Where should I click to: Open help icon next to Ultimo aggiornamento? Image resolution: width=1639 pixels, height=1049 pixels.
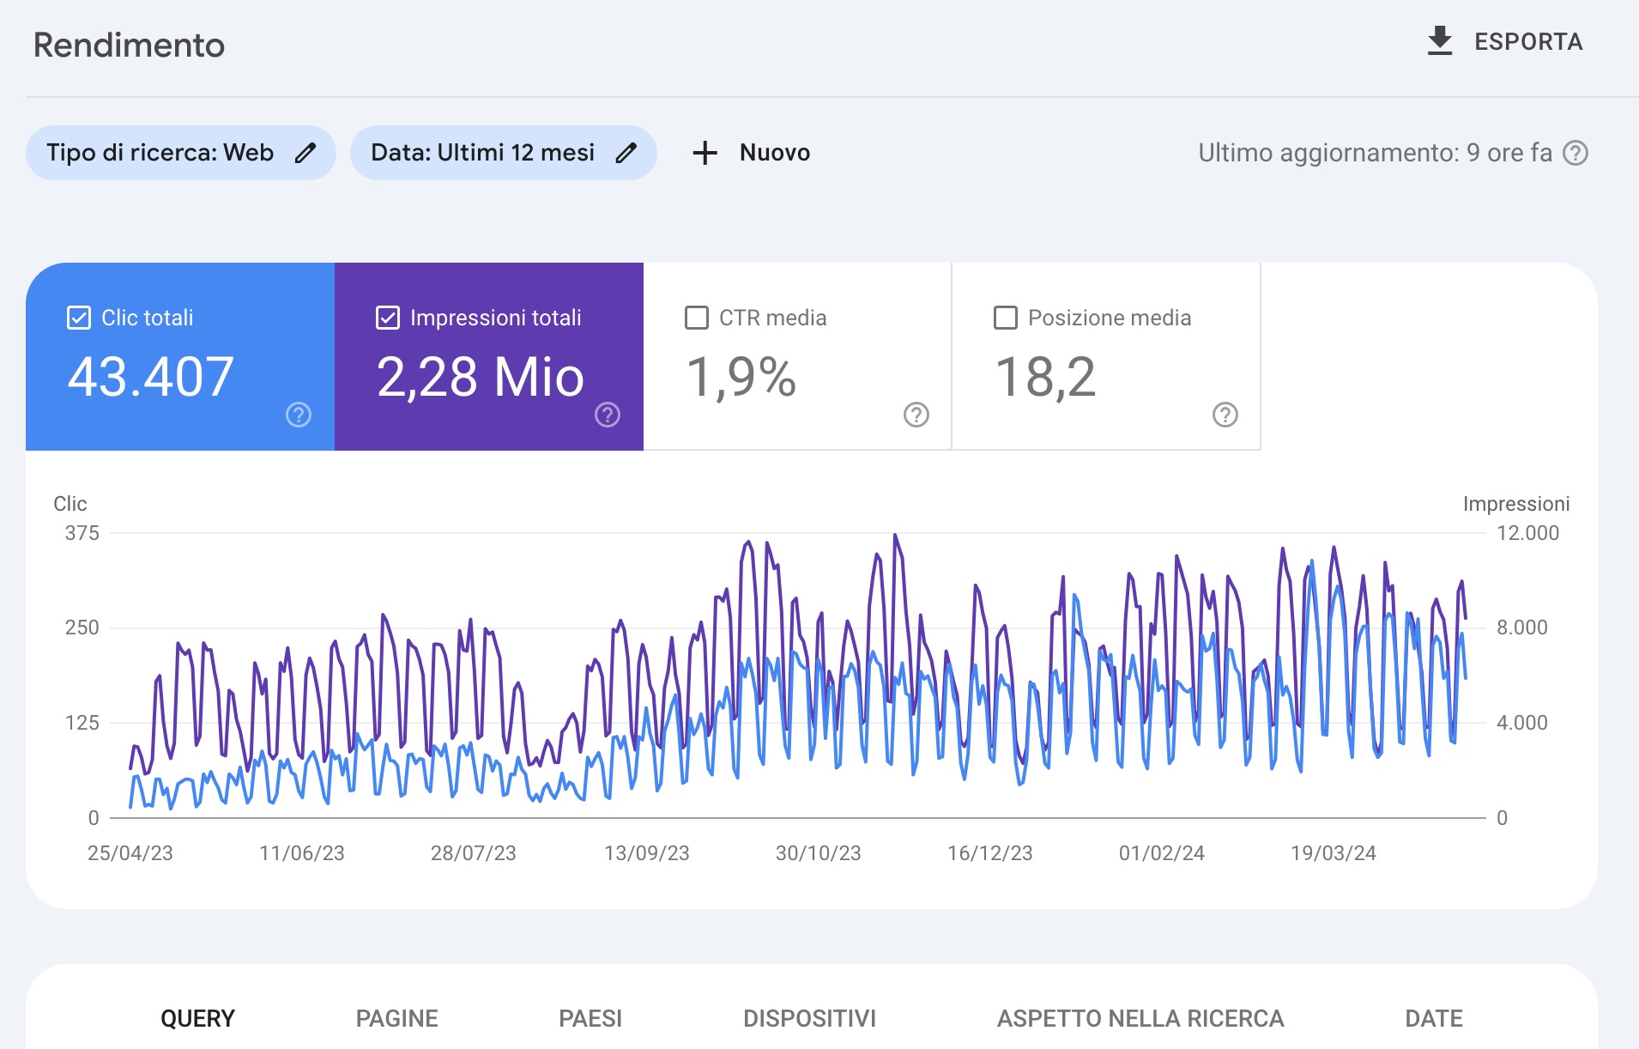click(x=1575, y=153)
